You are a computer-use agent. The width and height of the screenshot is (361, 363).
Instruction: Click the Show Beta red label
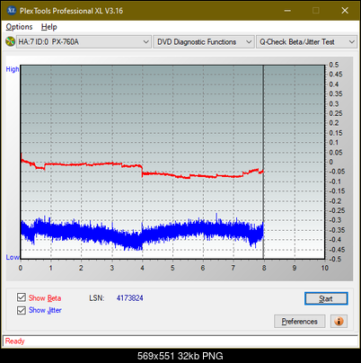(x=45, y=298)
